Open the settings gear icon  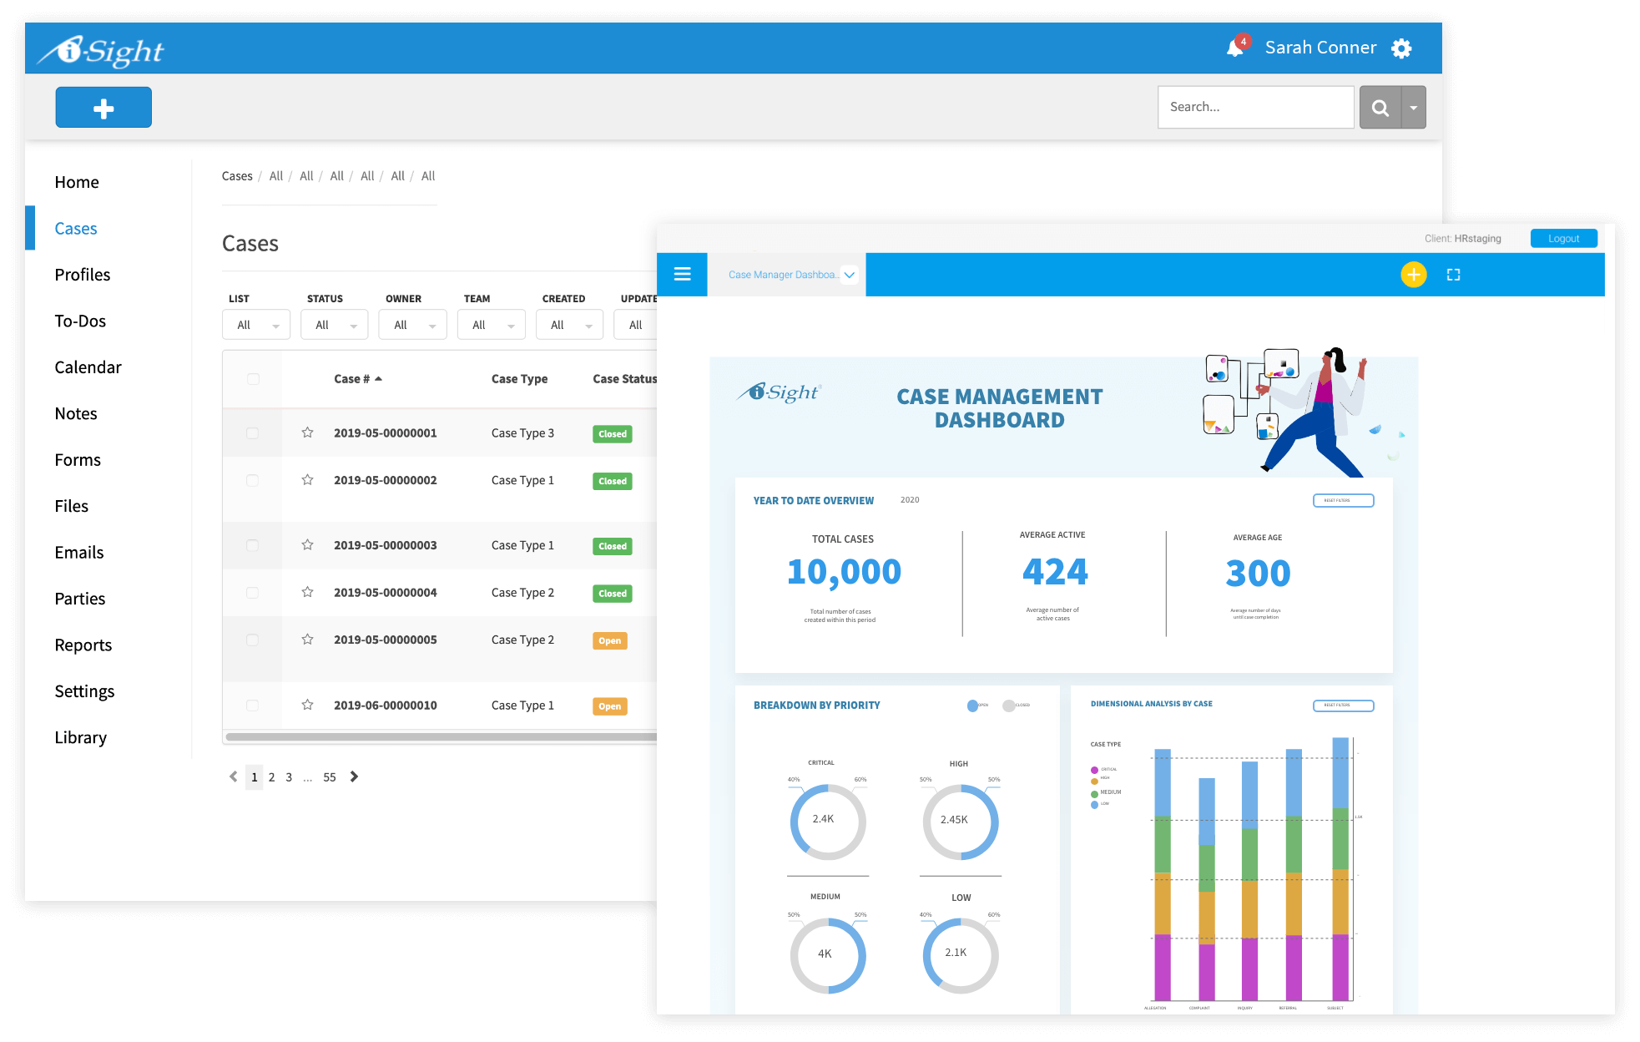click(x=1401, y=48)
